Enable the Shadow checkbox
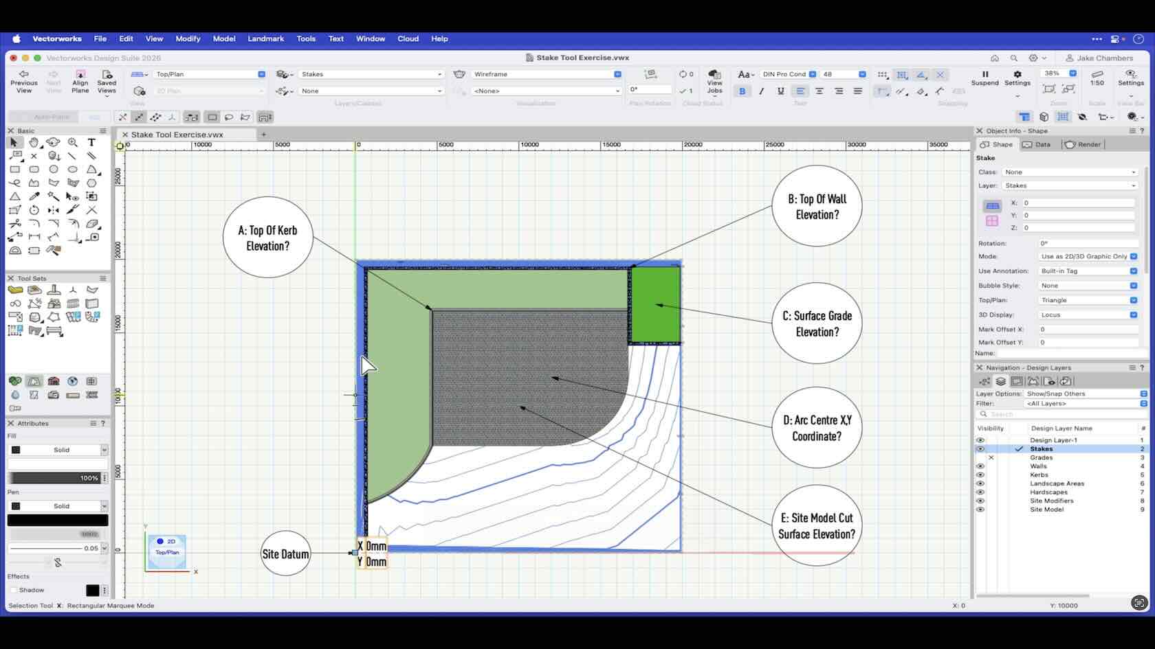 click(14, 590)
